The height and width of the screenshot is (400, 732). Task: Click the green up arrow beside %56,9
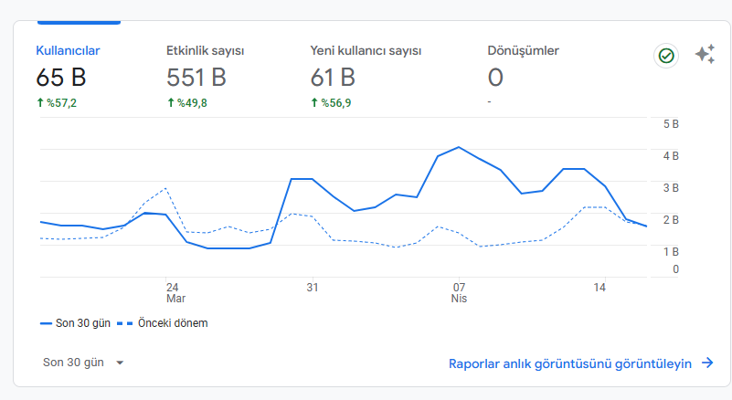tap(314, 102)
